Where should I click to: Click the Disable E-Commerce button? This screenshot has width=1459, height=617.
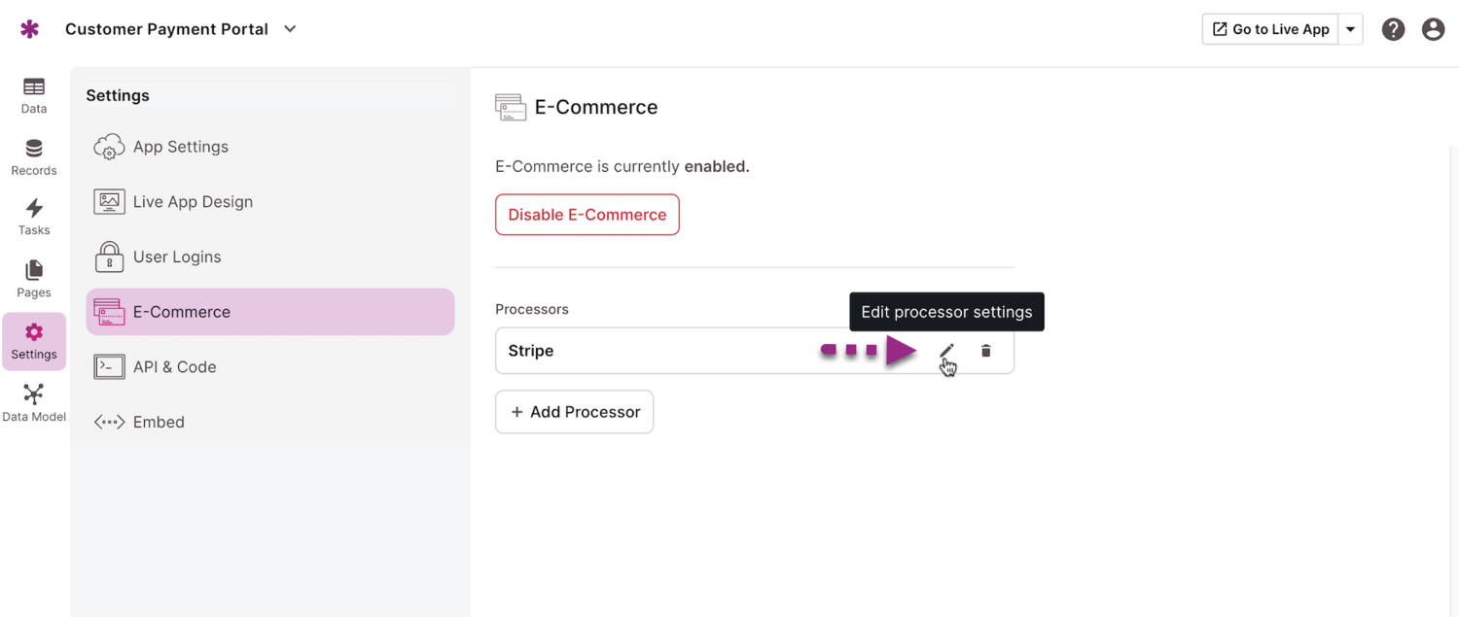point(587,214)
